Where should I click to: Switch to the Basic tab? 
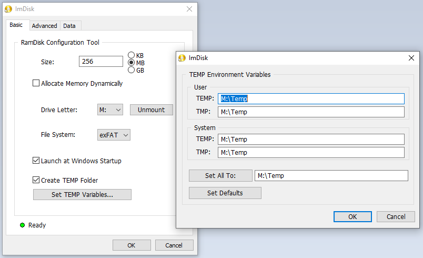click(16, 25)
